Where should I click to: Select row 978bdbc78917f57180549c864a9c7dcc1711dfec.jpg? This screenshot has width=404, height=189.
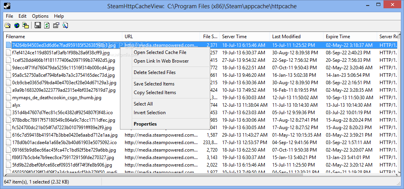[200, 120]
